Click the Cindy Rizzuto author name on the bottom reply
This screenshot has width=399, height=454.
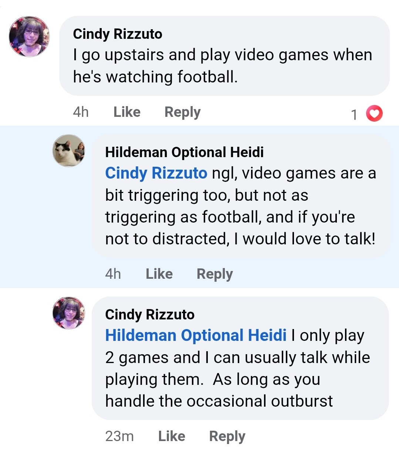[x=149, y=315]
